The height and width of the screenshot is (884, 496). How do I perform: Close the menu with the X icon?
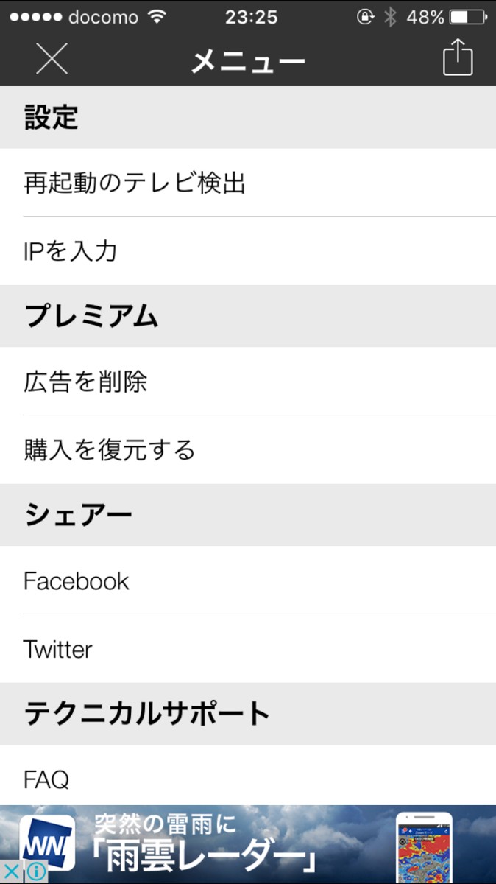(x=52, y=58)
